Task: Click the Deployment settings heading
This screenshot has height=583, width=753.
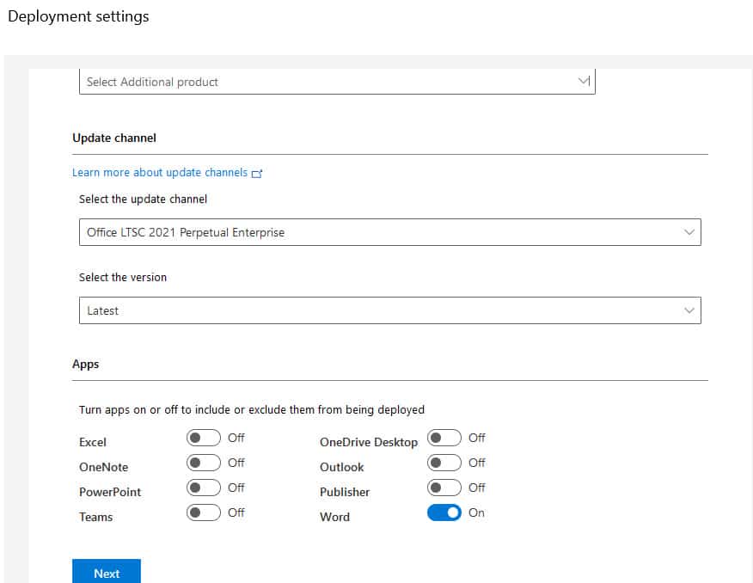Action: tap(78, 15)
